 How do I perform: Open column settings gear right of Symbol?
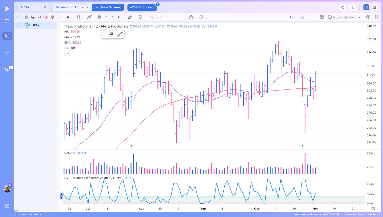coord(52,17)
